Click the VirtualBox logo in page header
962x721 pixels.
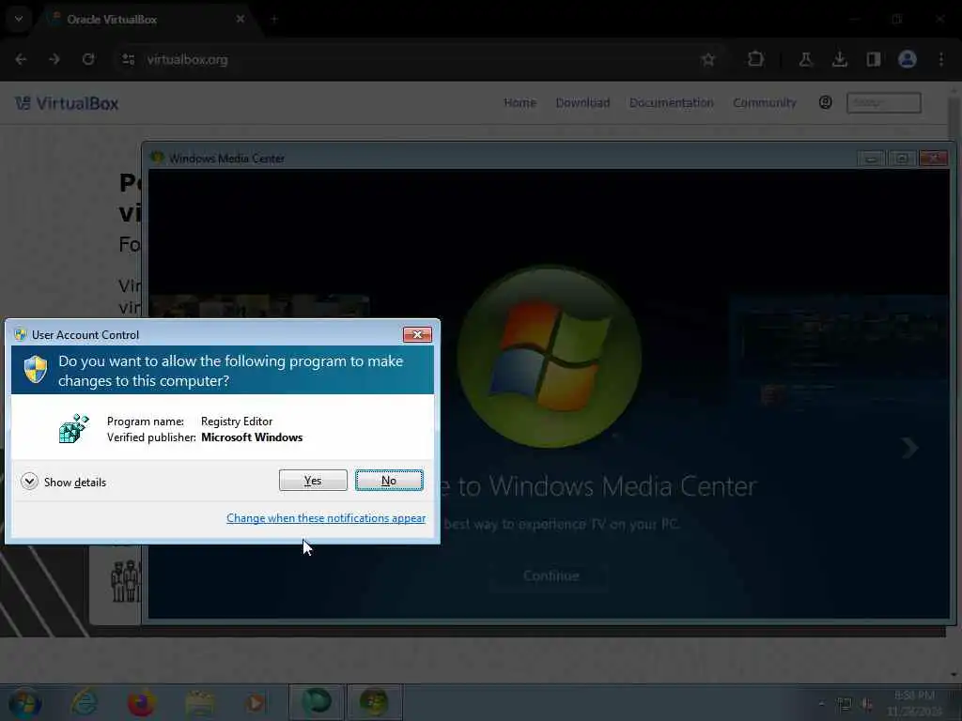67,103
